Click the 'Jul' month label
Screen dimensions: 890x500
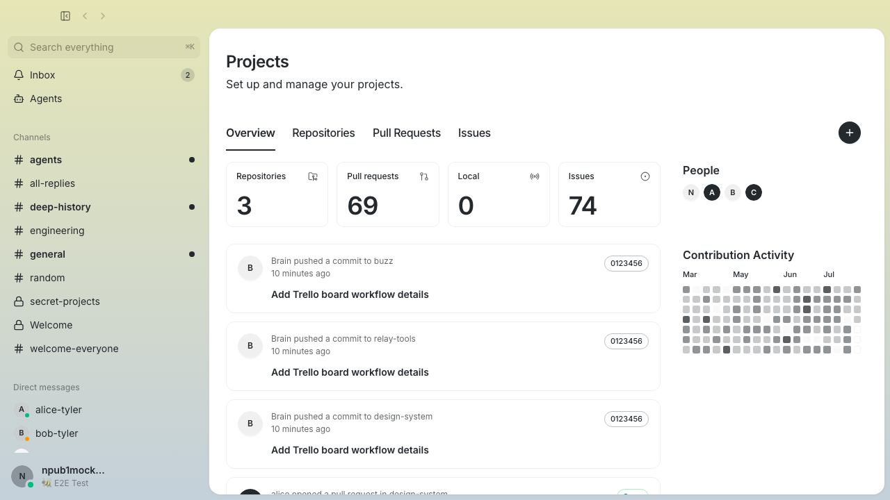click(829, 274)
